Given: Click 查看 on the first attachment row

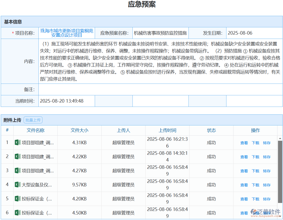Looking at the screenshot, I should [x=244, y=142].
